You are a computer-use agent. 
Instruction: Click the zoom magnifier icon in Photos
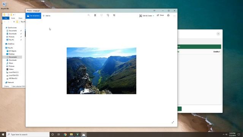pos(88,15)
